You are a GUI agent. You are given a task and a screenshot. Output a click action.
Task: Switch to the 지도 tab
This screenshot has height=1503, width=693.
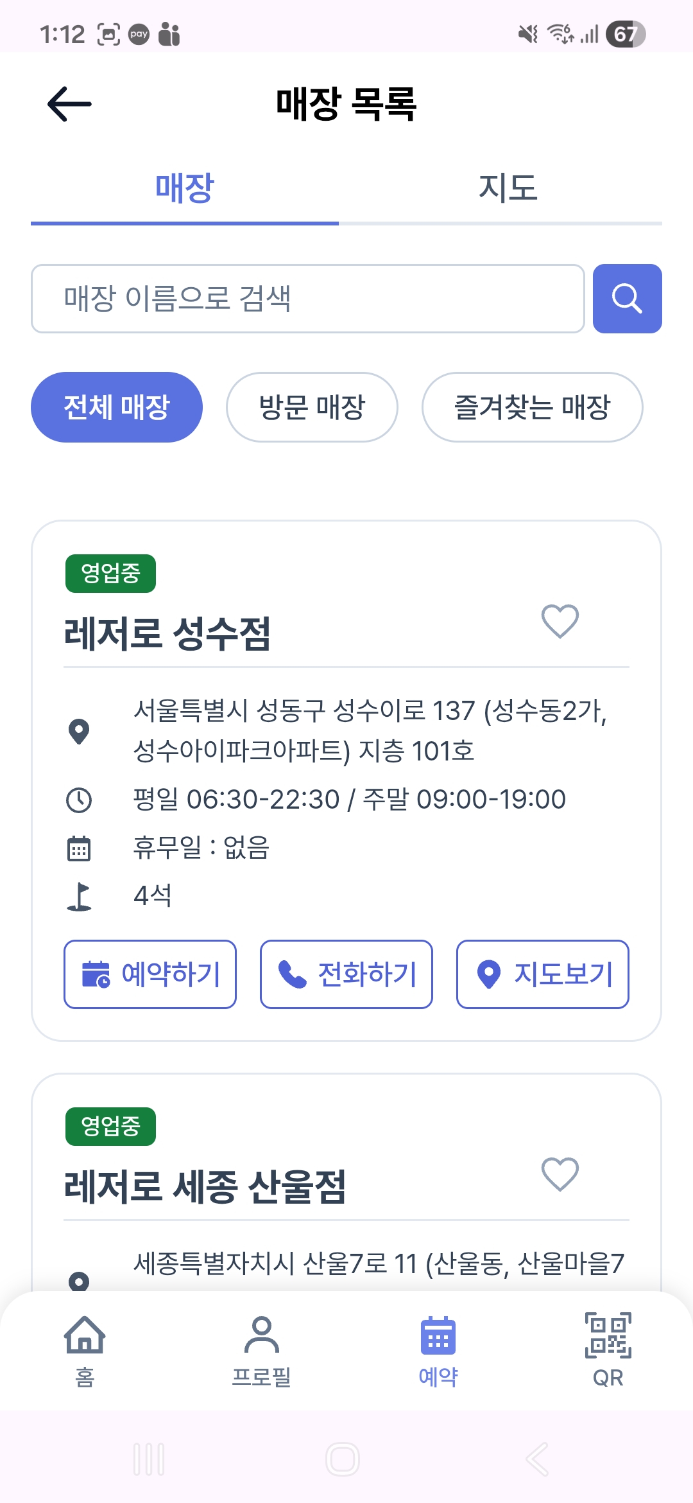click(x=508, y=188)
